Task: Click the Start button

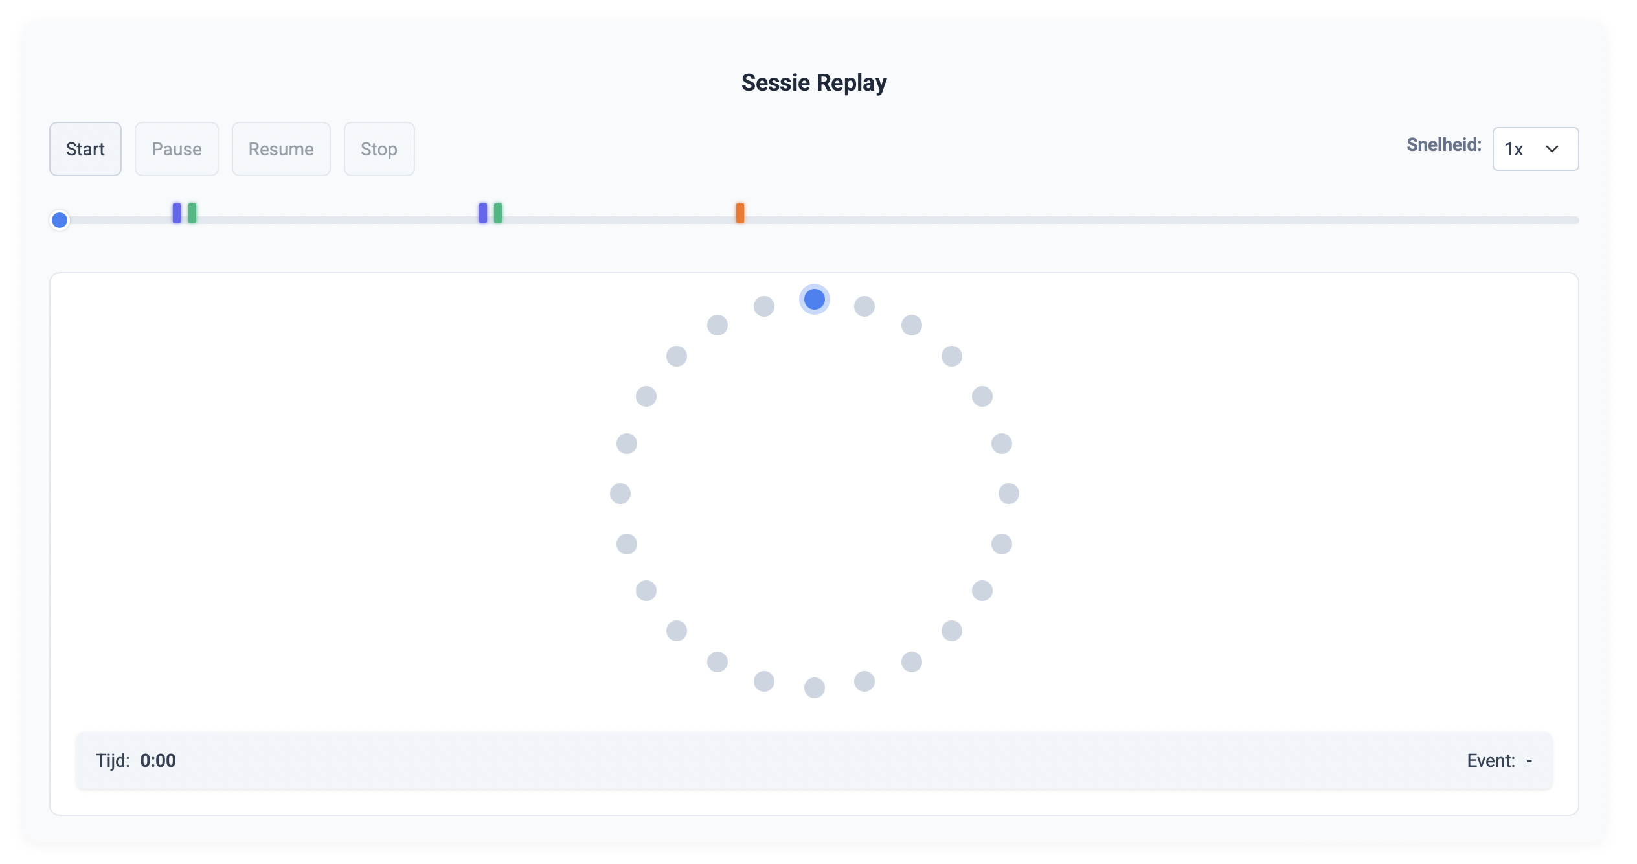Action: pyautogui.click(x=85, y=149)
